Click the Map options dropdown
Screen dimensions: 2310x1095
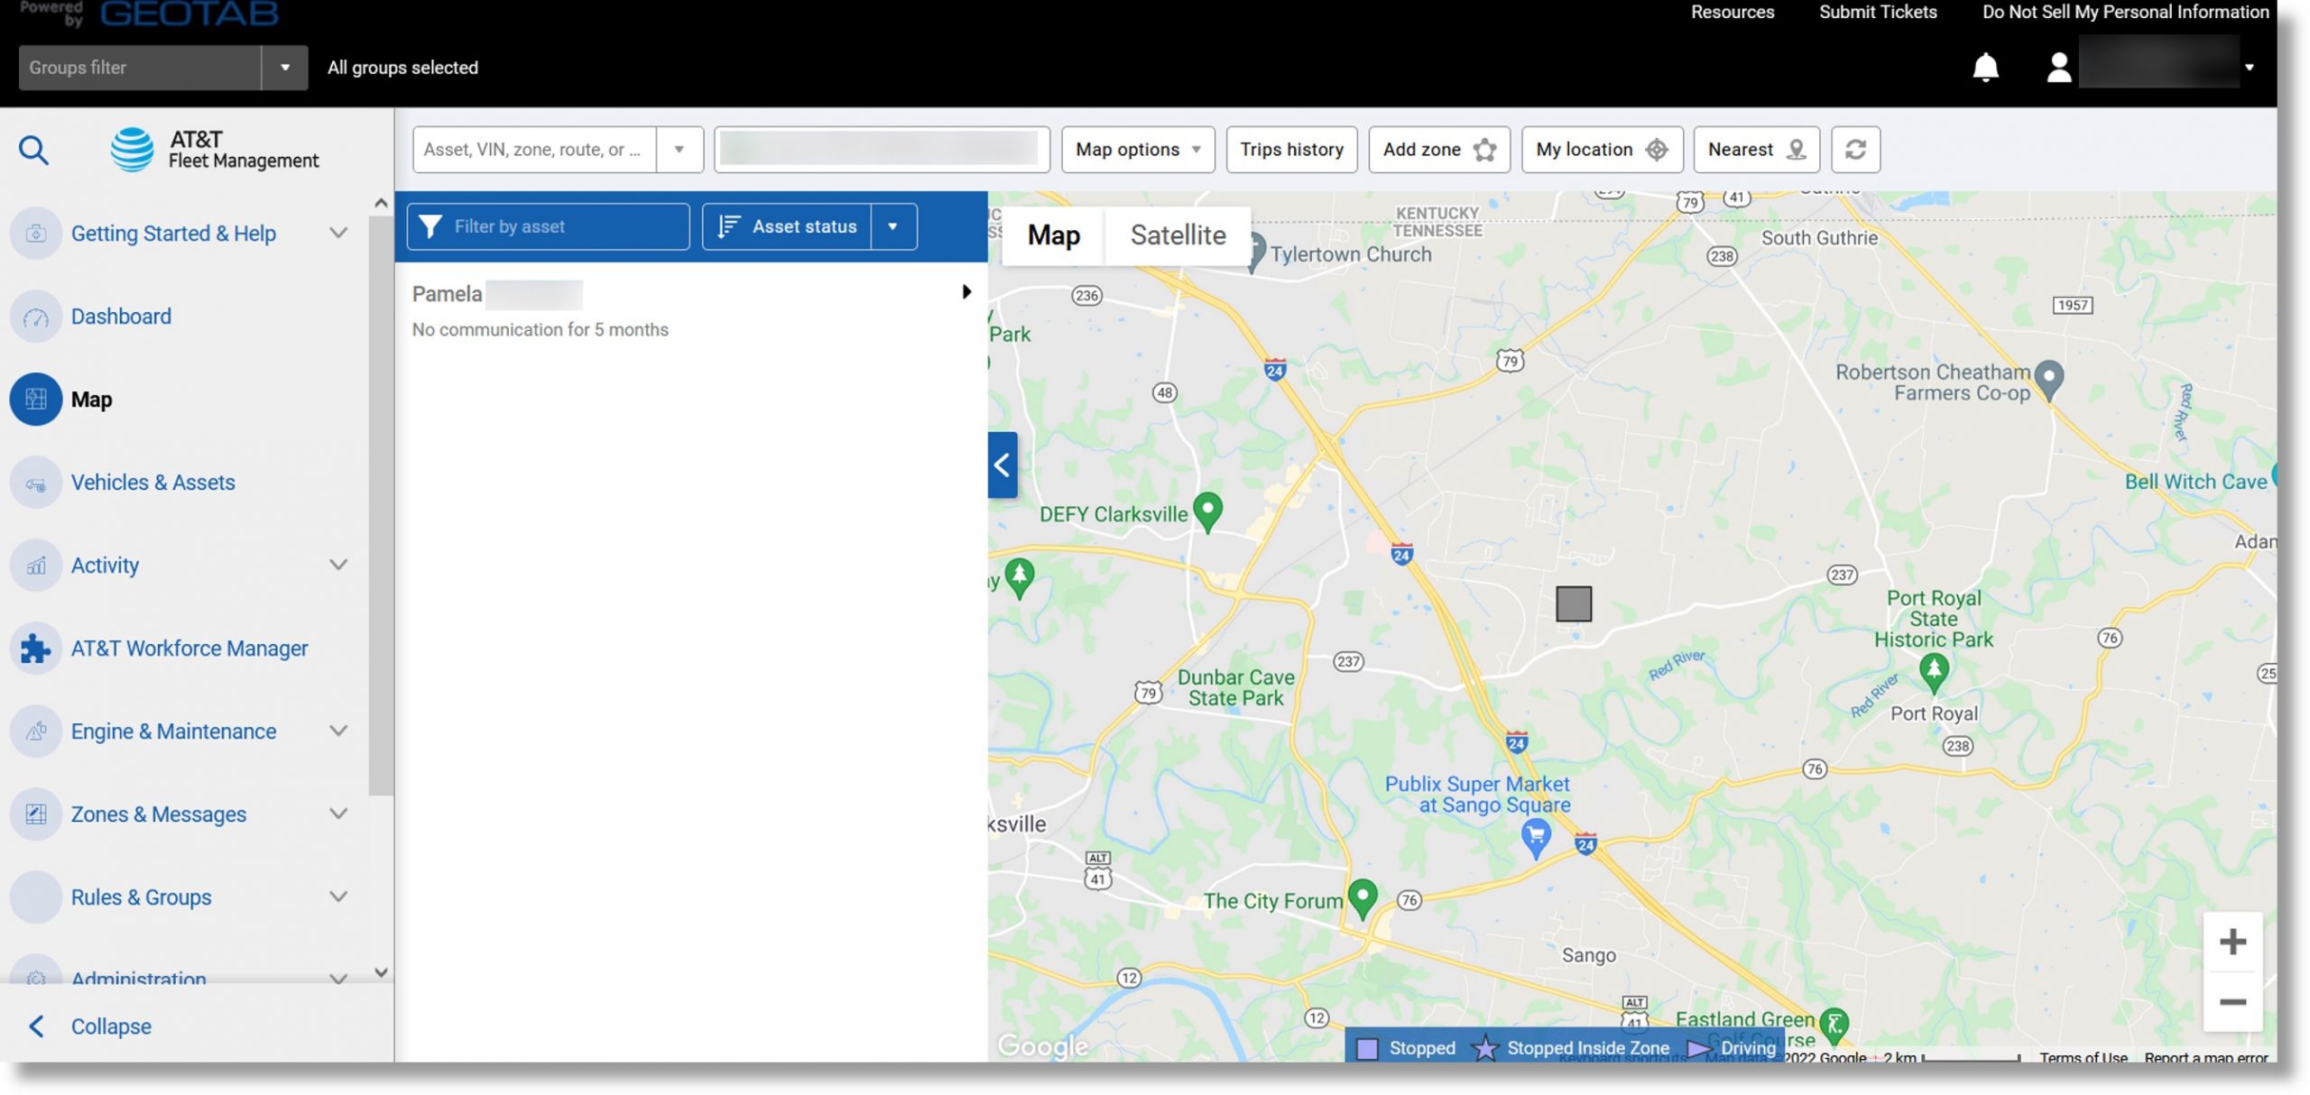[1136, 149]
